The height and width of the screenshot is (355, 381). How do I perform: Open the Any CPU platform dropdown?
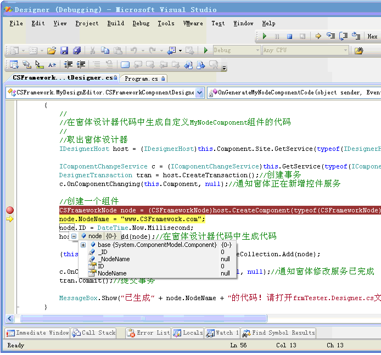point(305,50)
